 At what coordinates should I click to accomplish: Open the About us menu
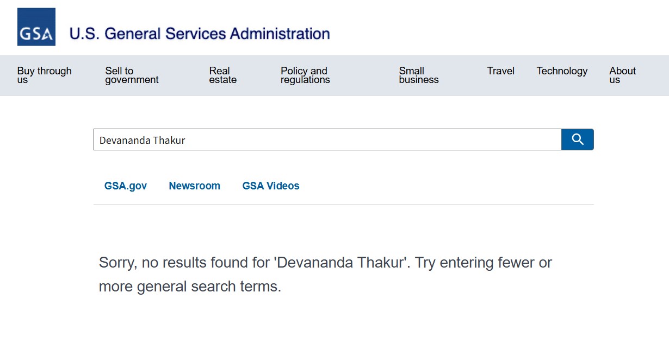click(x=622, y=75)
